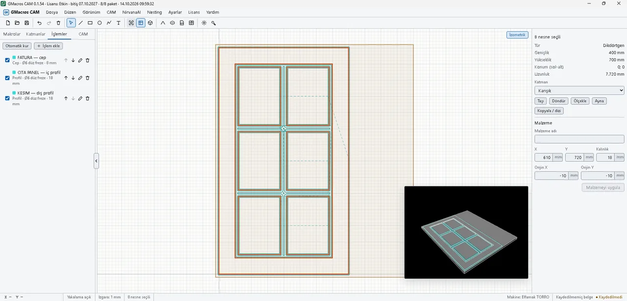Click the sun brightness toolbar icon
627x301 pixels.
(204, 23)
